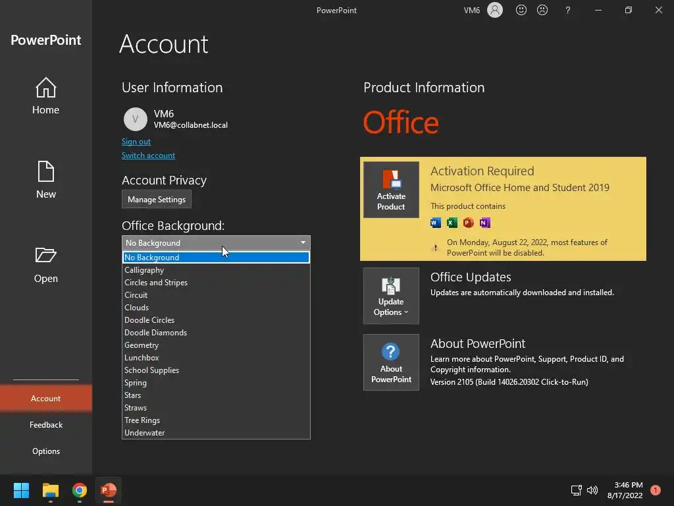Open the Update Options menu button

(391, 296)
